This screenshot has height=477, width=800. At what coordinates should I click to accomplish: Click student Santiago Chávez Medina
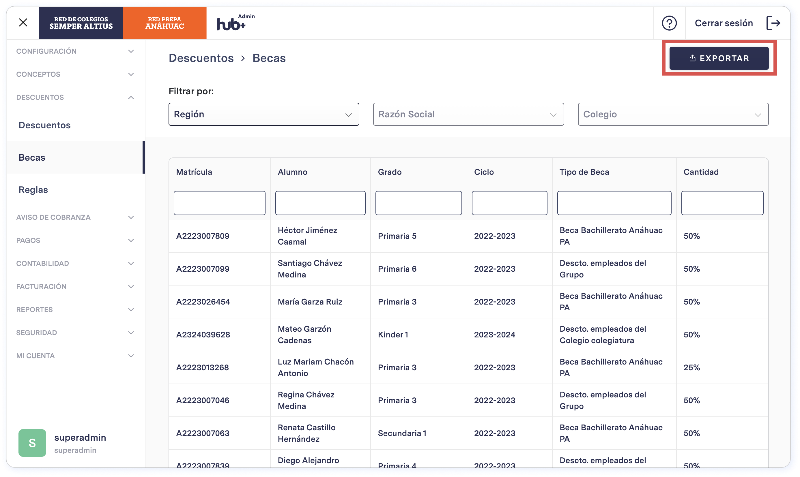coord(310,269)
